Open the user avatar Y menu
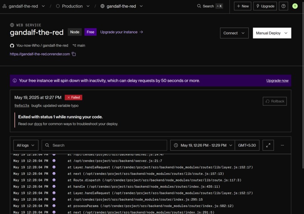 [x=295, y=6]
